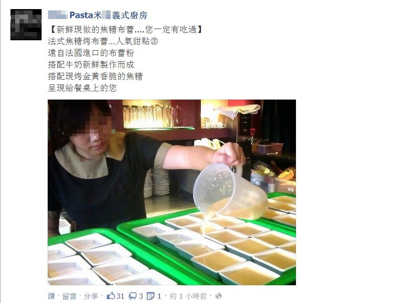Click the globe public-privacy icon
Viewport: 416px width, 303px height.
click(x=218, y=296)
